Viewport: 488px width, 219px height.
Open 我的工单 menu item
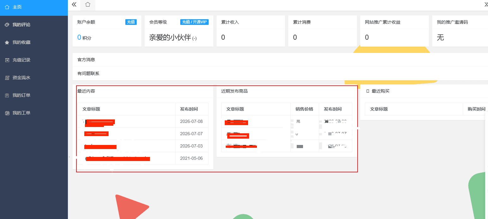coord(34,113)
